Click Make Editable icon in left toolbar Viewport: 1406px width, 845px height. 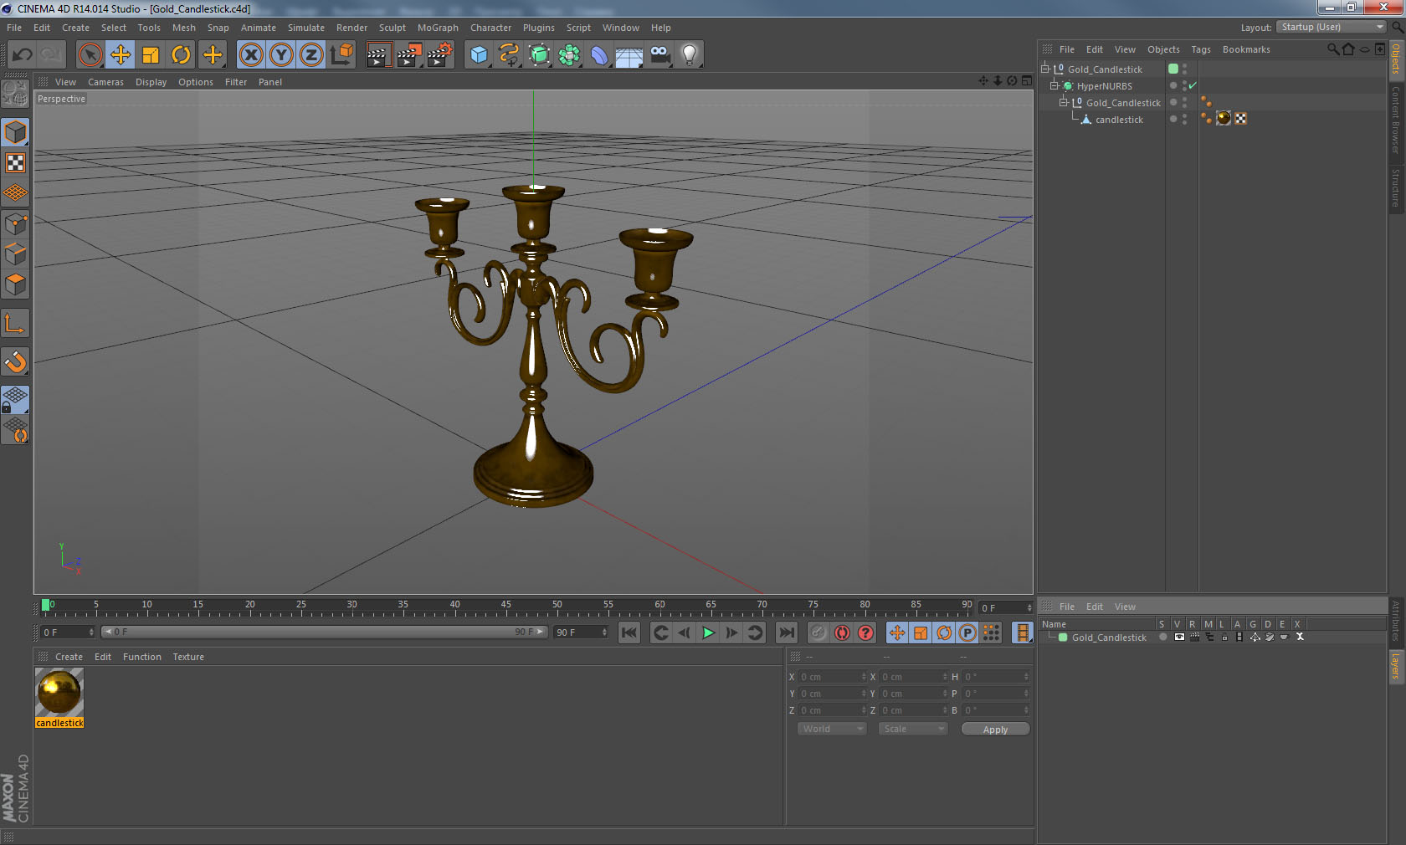pyautogui.click(x=15, y=94)
